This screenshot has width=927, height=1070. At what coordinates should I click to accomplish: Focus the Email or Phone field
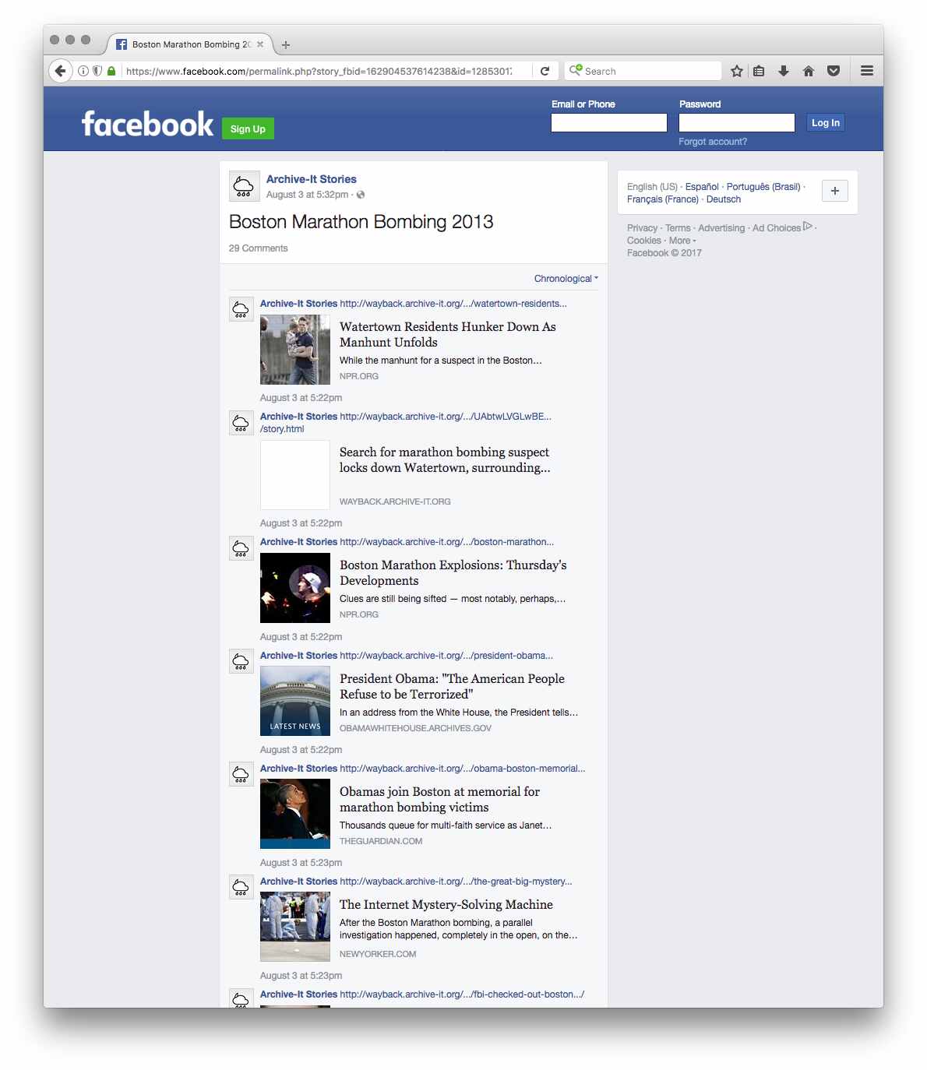[x=609, y=122]
